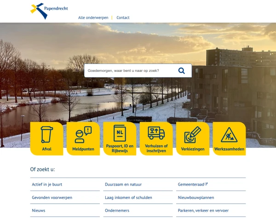
Task: Open the Nieuwbouwplannen link
Action: click(x=195, y=198)
